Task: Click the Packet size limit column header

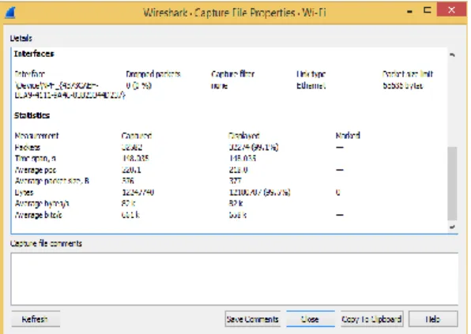Action: pyautogui.click(x=408, y=73)
